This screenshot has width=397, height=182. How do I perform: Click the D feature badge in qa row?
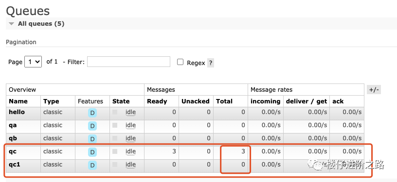click(92, 126)
